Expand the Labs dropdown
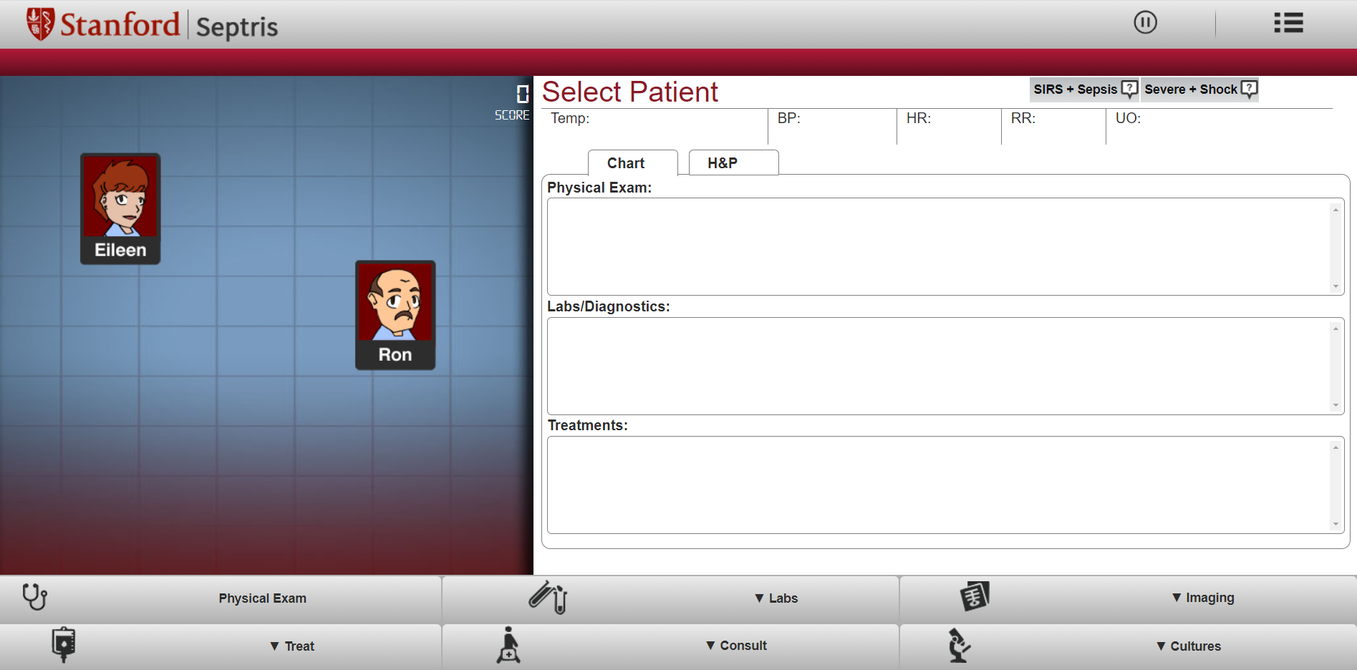Screen dimensions: 1357x670 pos(776,598)
